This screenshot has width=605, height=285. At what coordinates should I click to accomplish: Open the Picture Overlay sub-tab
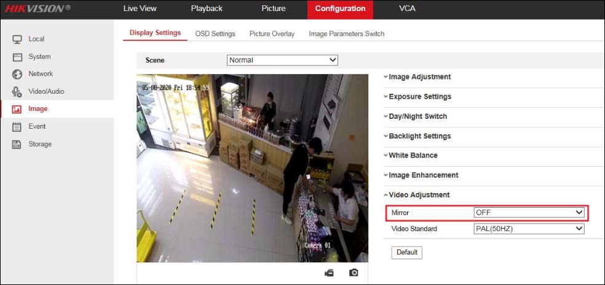click(272, 34)
